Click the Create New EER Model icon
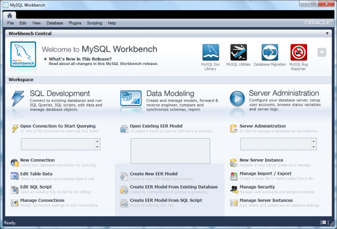 pyautogui.click(x=124, y=176)
